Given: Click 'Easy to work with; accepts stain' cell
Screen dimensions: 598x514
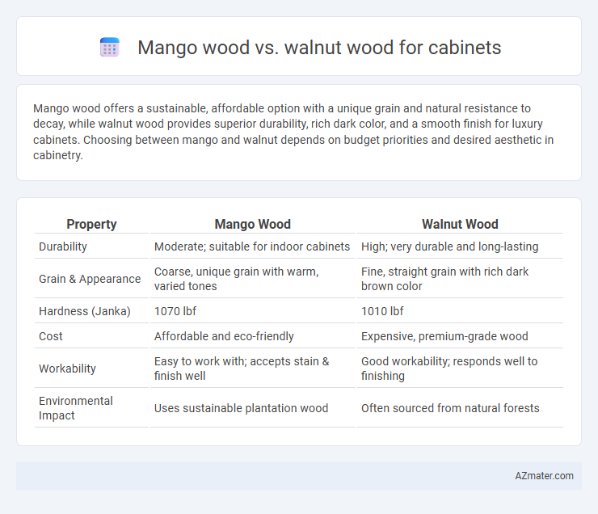Looking at the screenshot, I should point(242,369).
